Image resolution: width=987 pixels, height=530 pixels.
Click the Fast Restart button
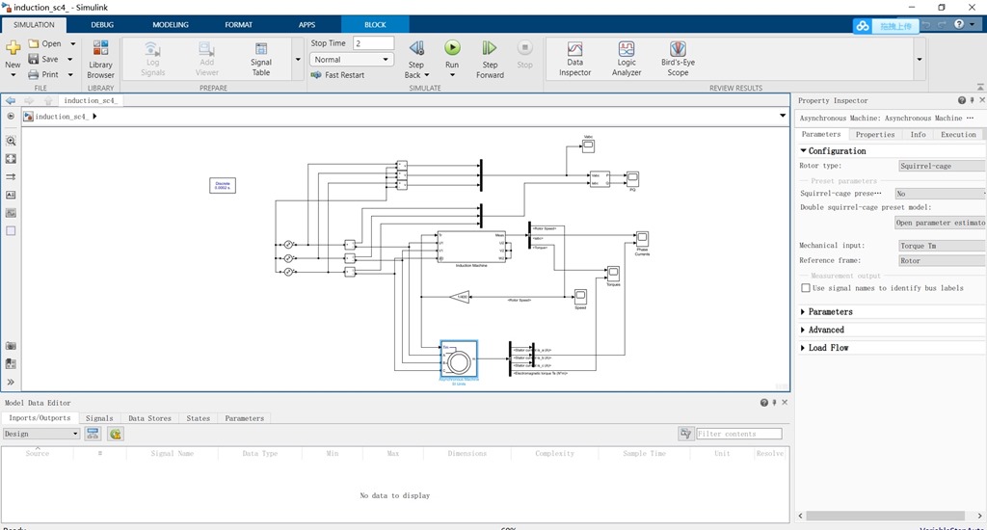(338, 75)
